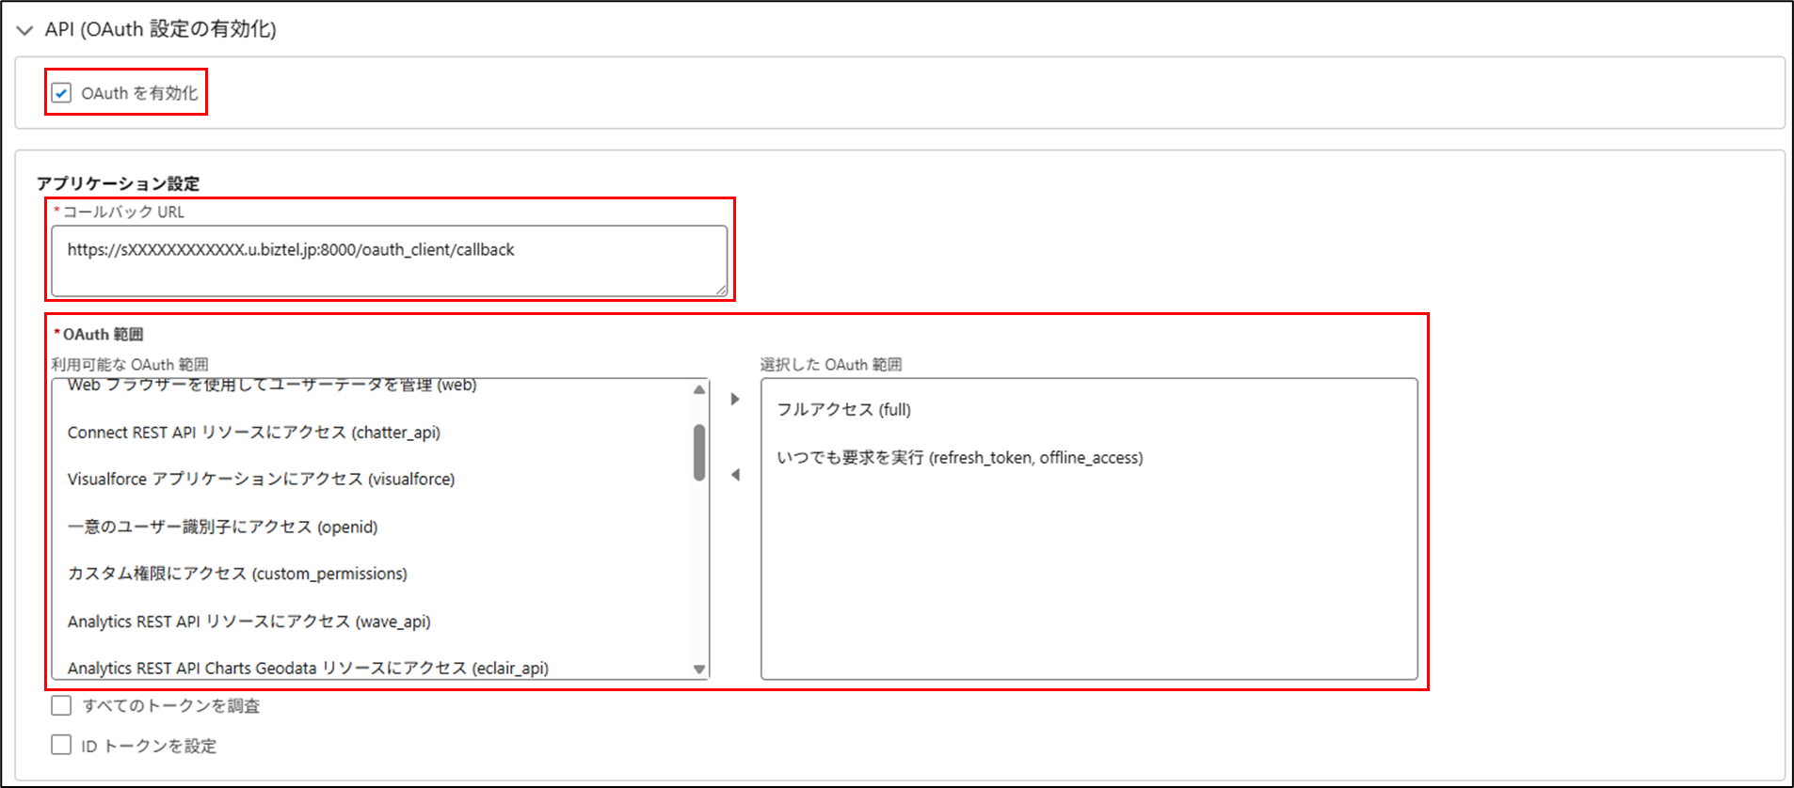Enable ID トークンを設定 checkbox
Image resolution: width=1794 pixels, height=788 pixels.
click(61, 745)
